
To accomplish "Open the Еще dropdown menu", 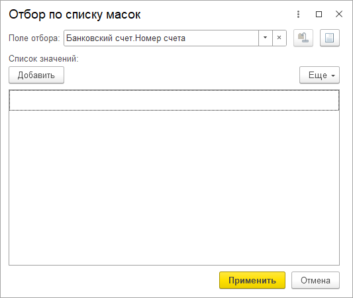I will pyautogui.click(x=319, y=75).
